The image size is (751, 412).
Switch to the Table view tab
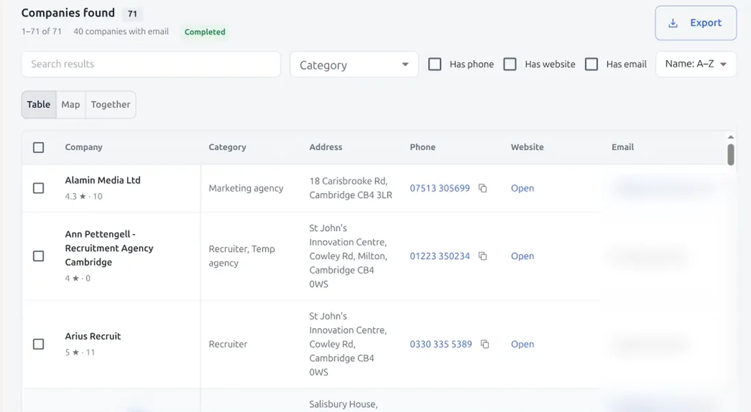click(39, 104)
